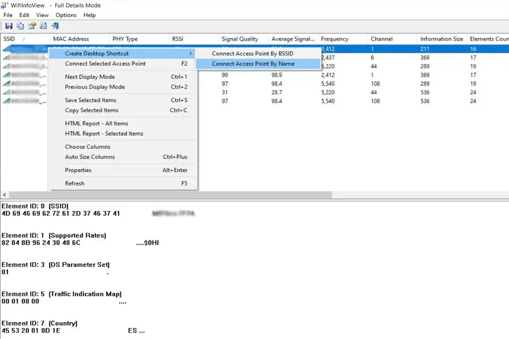Click signal icon of row with signal quality 31

(x=6, y=93)
